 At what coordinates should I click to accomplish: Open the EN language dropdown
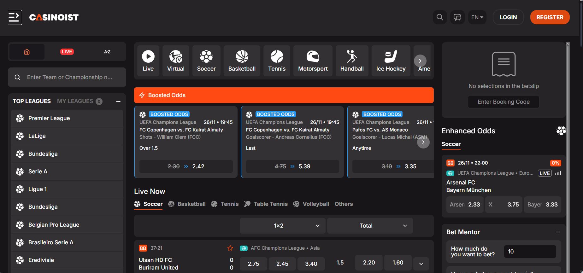point(477,17)
